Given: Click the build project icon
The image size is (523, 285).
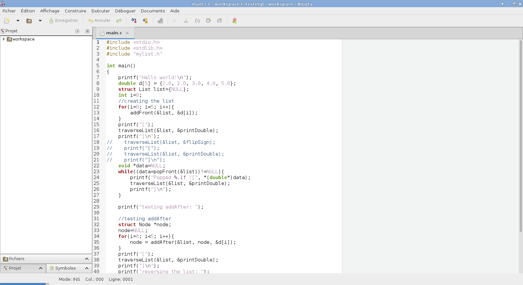Looking at the screenshot, I should point(145,21).
